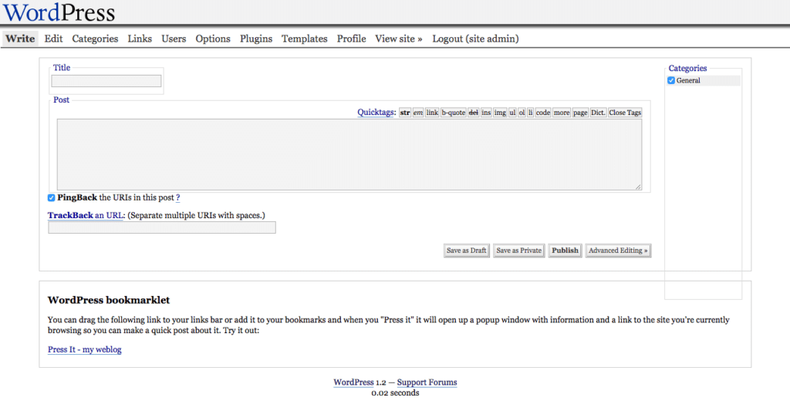Click Save as Private button
790x411 pixels.
click(x=519, y=251)
